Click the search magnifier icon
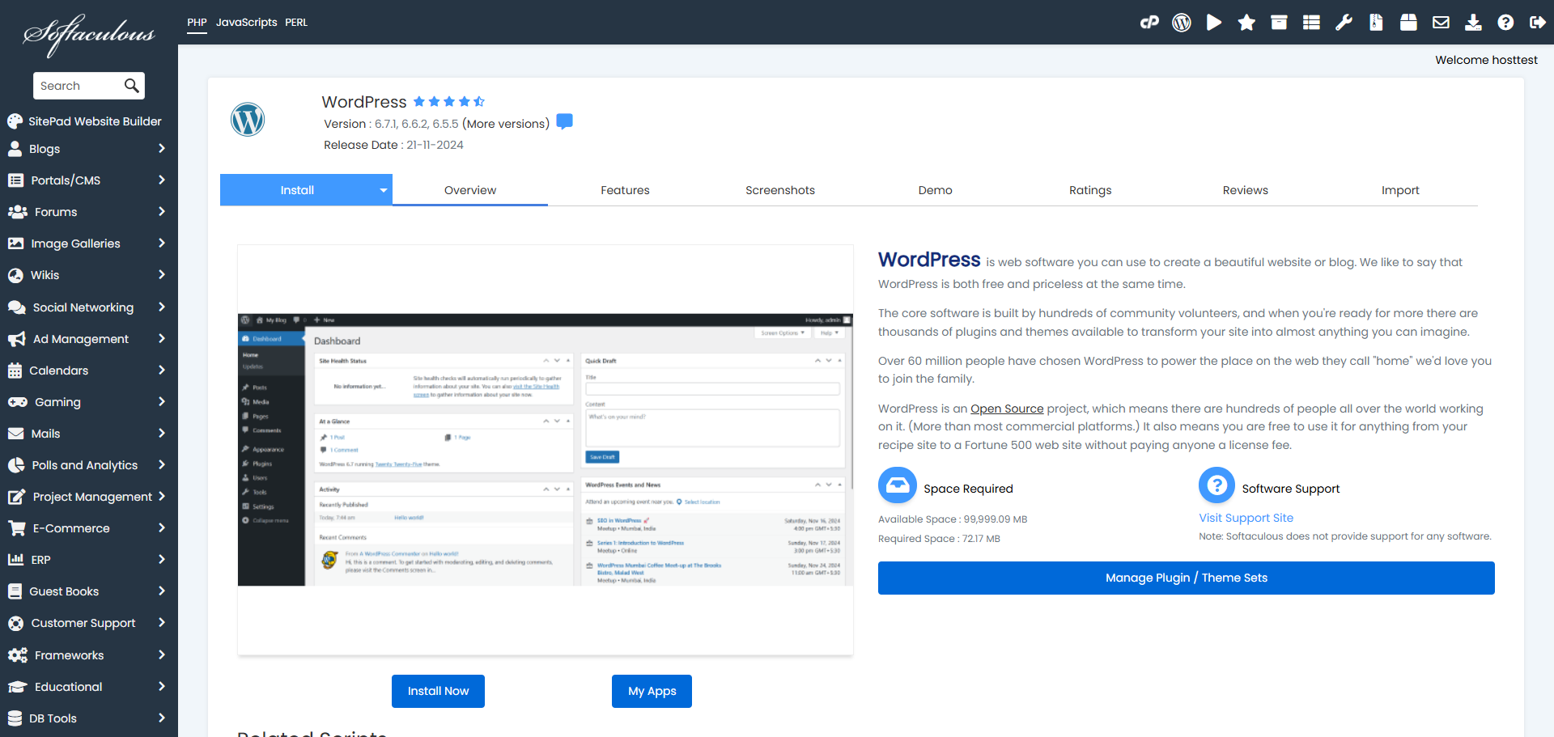 tap(131, 86)
